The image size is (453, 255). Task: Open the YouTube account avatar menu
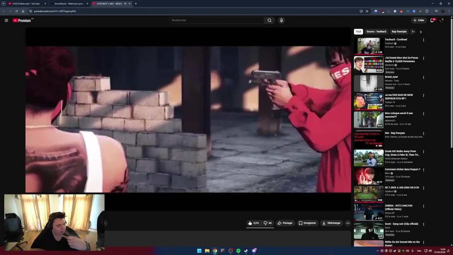[x=442, y=20]
